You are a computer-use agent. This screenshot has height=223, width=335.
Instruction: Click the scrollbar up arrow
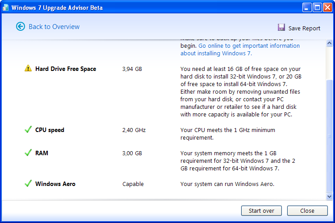point(329,43)
